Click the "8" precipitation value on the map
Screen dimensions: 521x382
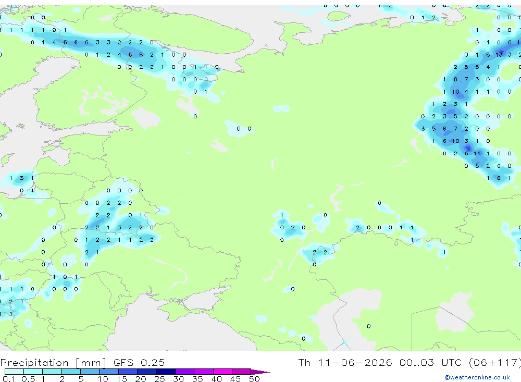click(455, 79)
